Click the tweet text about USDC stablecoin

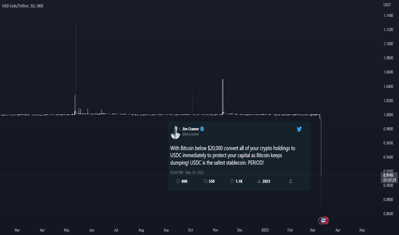pos(232,155)
